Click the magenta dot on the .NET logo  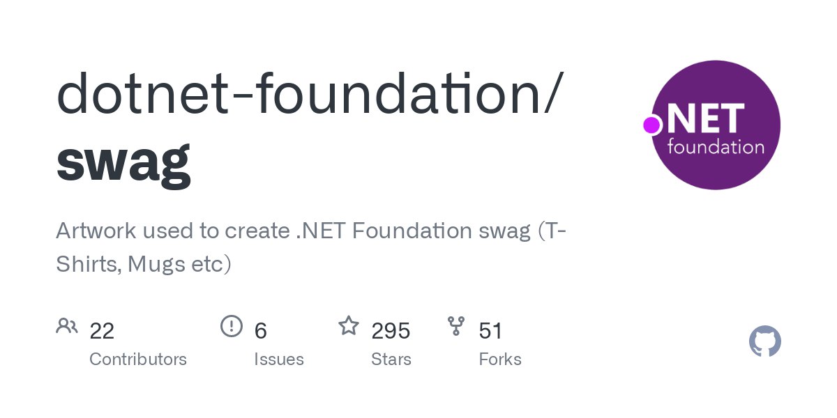tap(651, 125)
